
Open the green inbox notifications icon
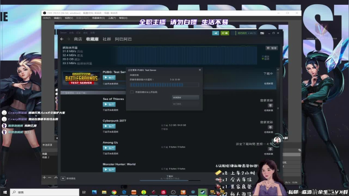pyautogui.click(x=225, y=33)
